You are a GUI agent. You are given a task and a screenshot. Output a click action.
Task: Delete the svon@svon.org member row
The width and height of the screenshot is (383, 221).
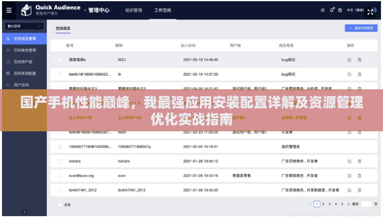point(359,176)
